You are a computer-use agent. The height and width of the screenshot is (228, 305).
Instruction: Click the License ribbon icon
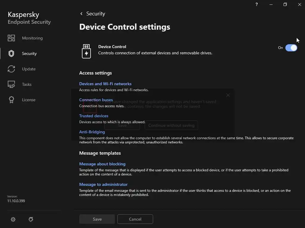[x=11, y=100]
